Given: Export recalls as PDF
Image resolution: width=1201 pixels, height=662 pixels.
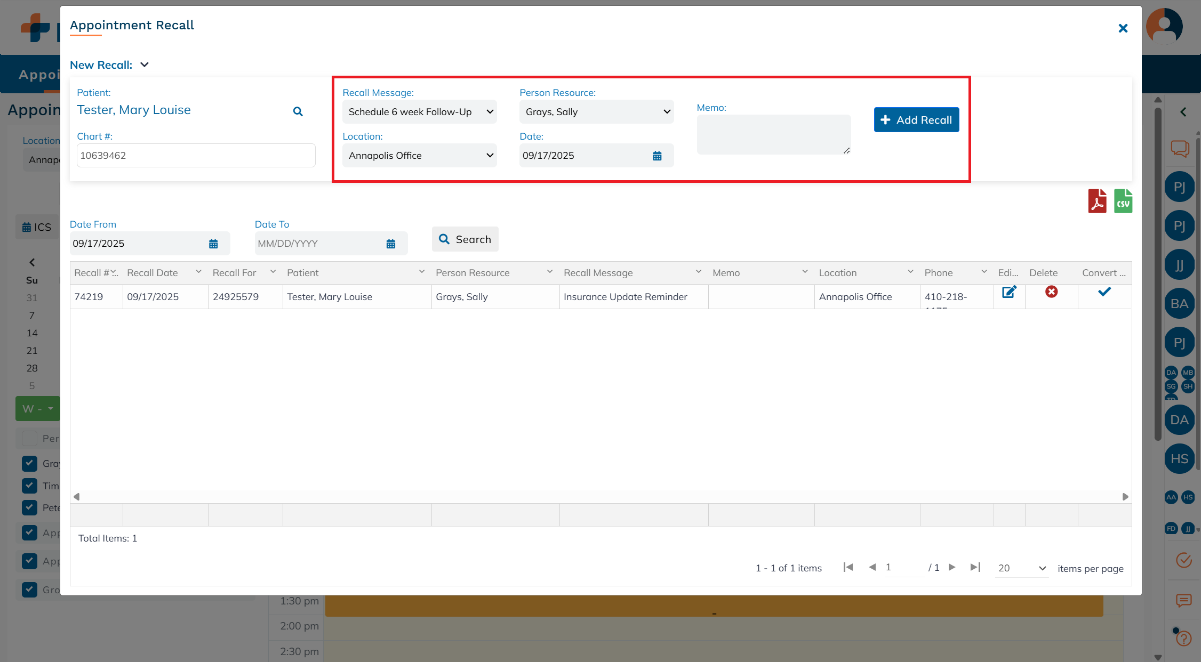Looking at the screenshot, I should tap(1097, 201).
